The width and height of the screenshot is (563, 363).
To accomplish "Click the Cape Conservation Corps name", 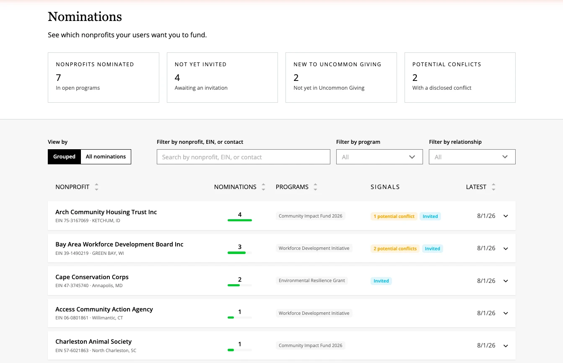I will tap(92, 277).
